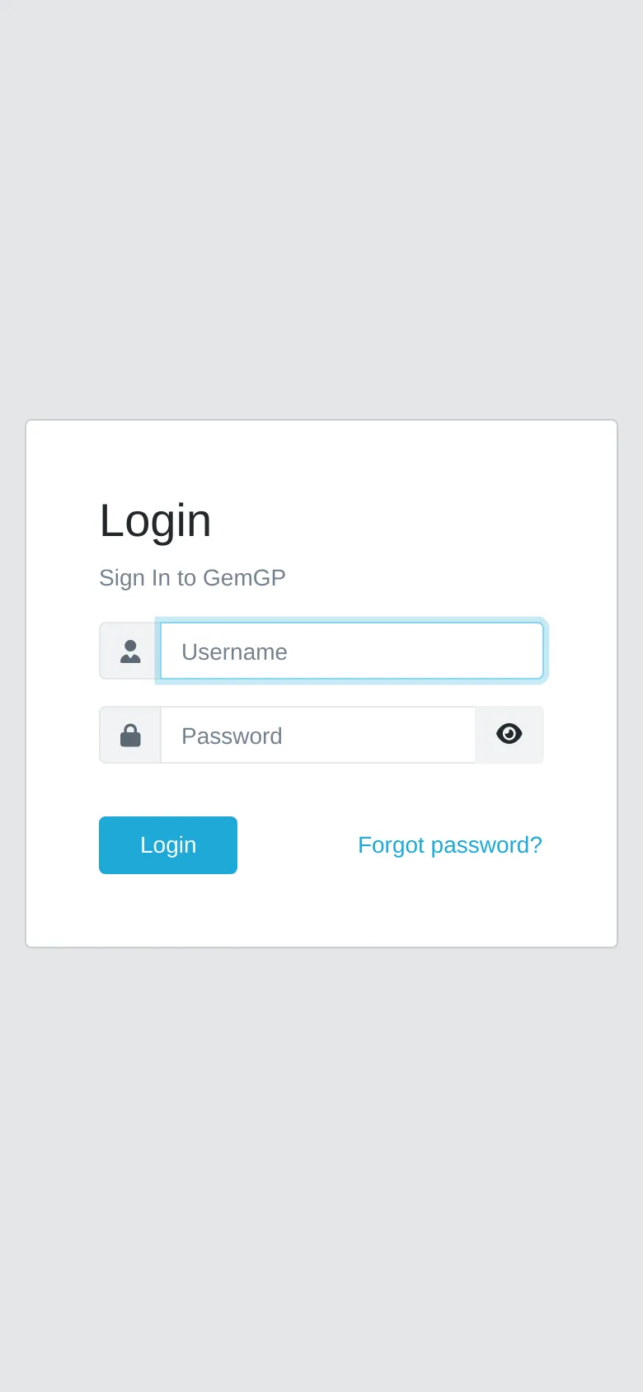Toggle password visibility with the eye button
This screenshot has height=1392, width=643.
coord(509,734)
